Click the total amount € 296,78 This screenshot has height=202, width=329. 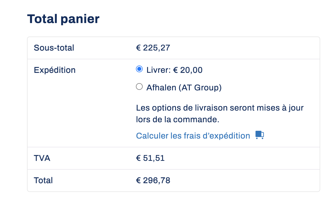[153, 181]
